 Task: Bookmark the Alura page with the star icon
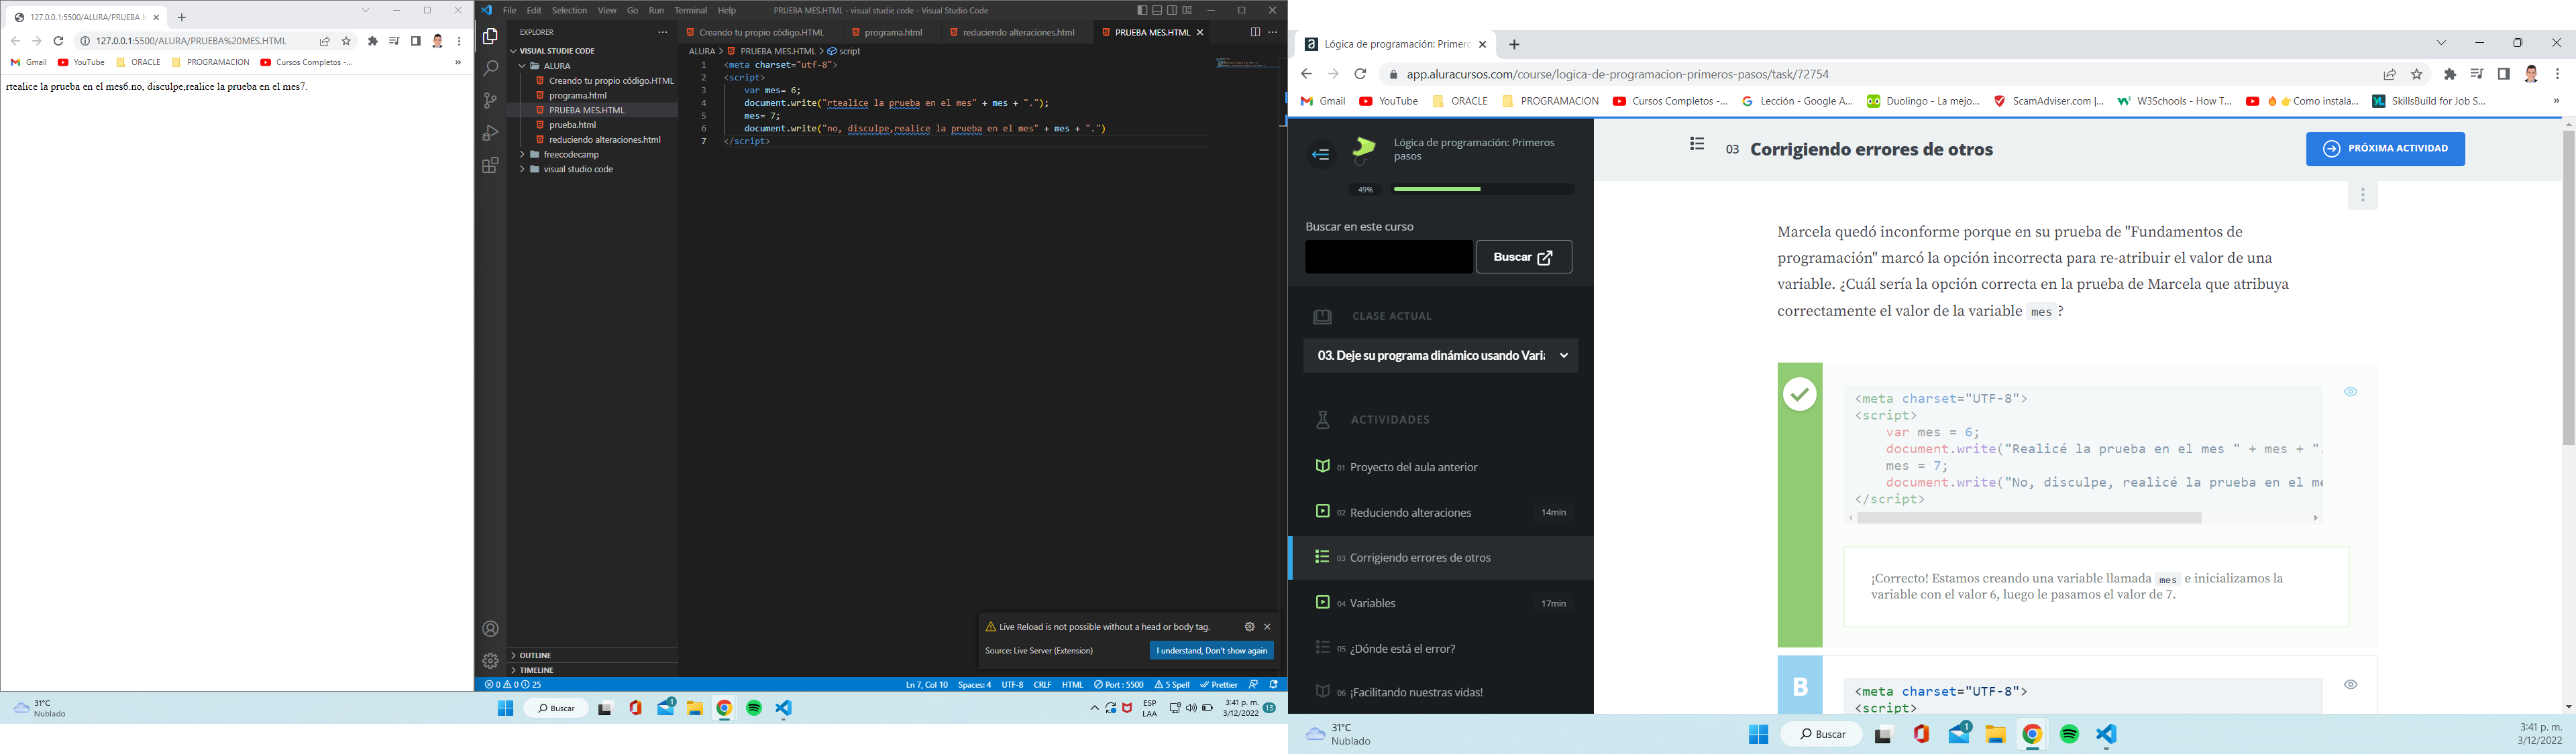2417,74
